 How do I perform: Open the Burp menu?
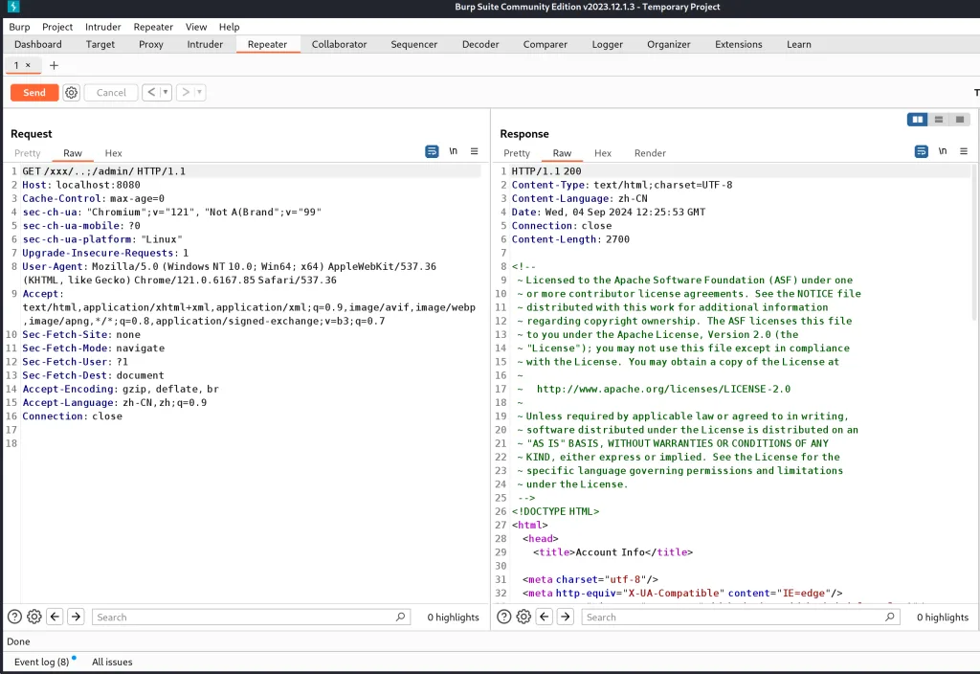(19, 27)
